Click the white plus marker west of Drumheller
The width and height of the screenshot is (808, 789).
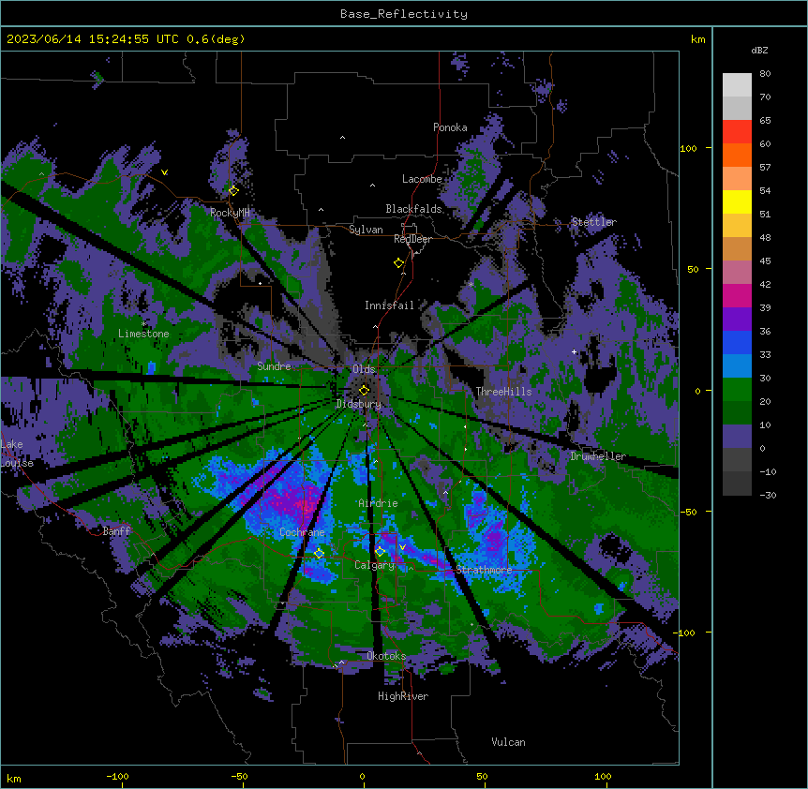point(574,351)
